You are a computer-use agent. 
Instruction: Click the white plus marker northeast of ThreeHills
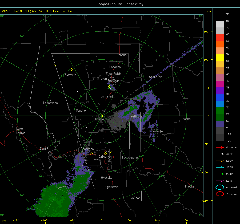coord(151,107)
